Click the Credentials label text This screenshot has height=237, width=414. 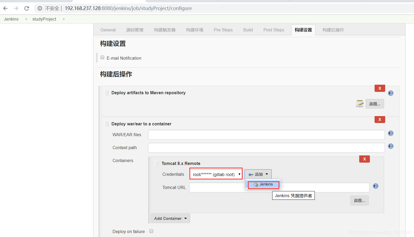pyautogui.click(x=173, y=174)
